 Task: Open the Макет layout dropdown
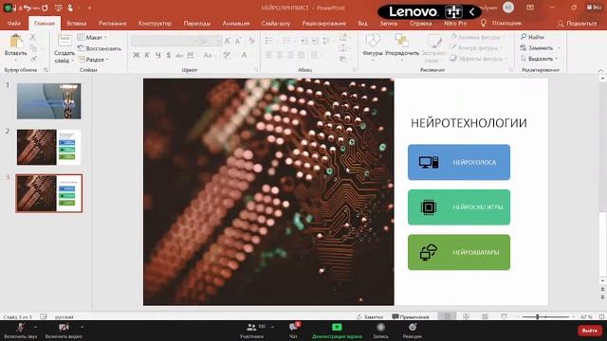[92, 38]
